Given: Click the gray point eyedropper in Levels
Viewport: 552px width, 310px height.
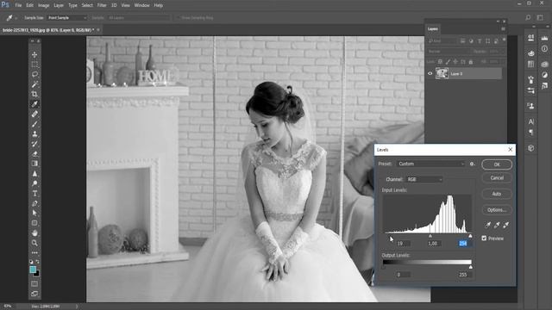Looking at the screenshot, I should point(497,225).
